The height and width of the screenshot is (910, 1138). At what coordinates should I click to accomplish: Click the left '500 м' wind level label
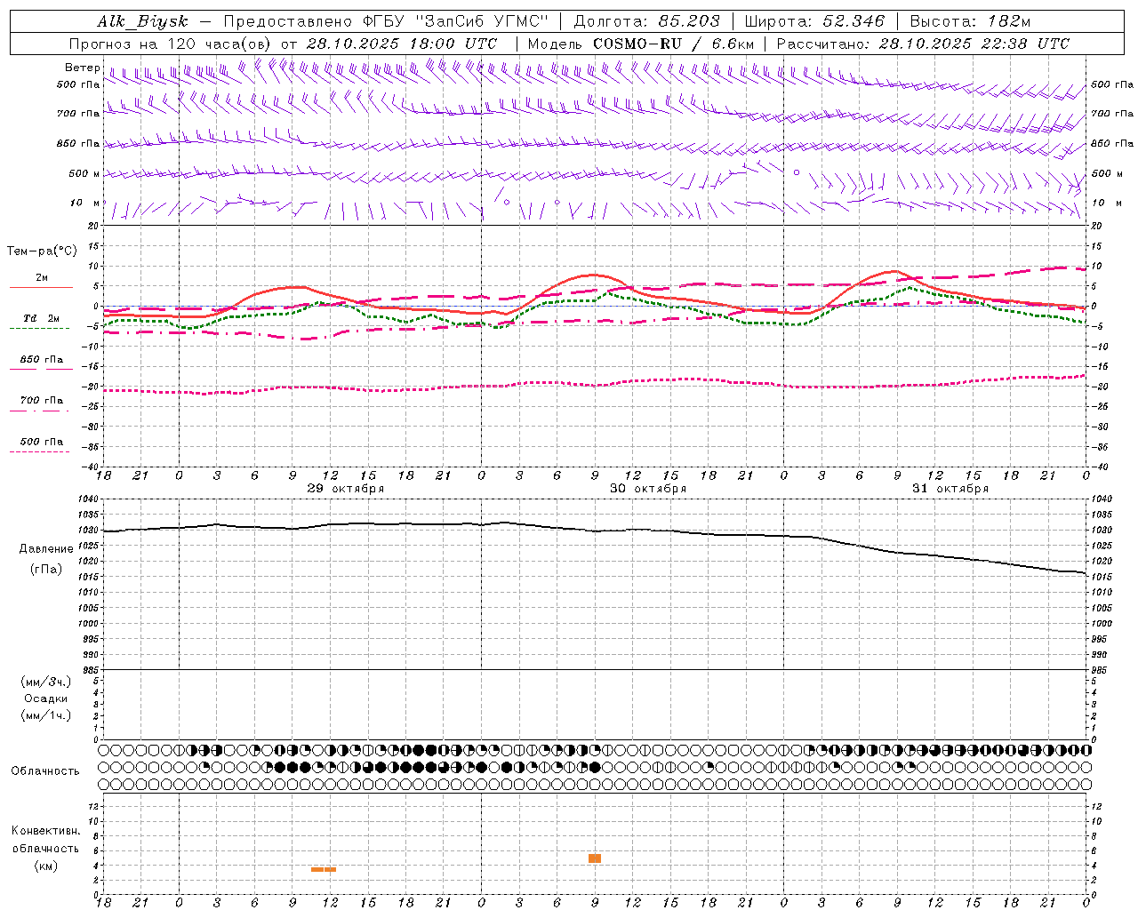[84, 173]
